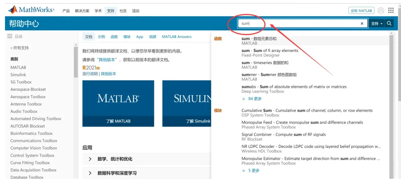The image size is (401, 184).
Task: Open Aerospace Blockset category
Action: [28, 89]
